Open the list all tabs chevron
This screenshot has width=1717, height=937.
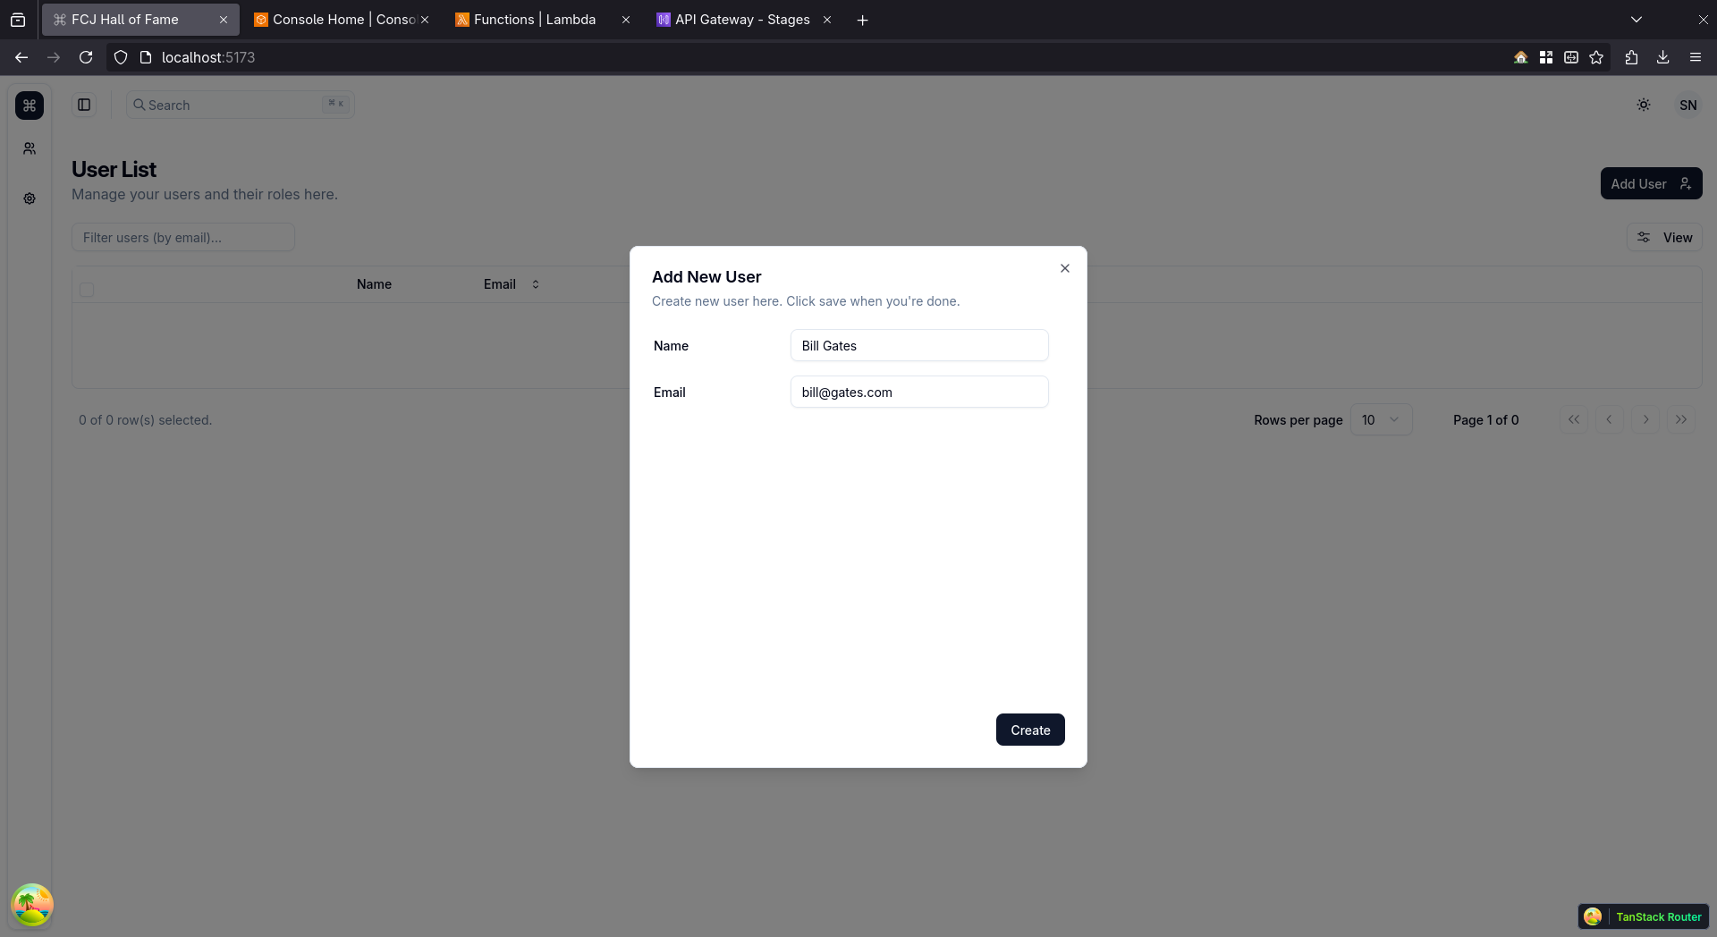(1637, 20)
